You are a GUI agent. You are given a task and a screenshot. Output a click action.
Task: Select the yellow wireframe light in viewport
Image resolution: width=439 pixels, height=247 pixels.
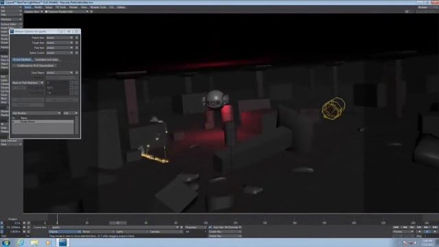pos(333,108)
